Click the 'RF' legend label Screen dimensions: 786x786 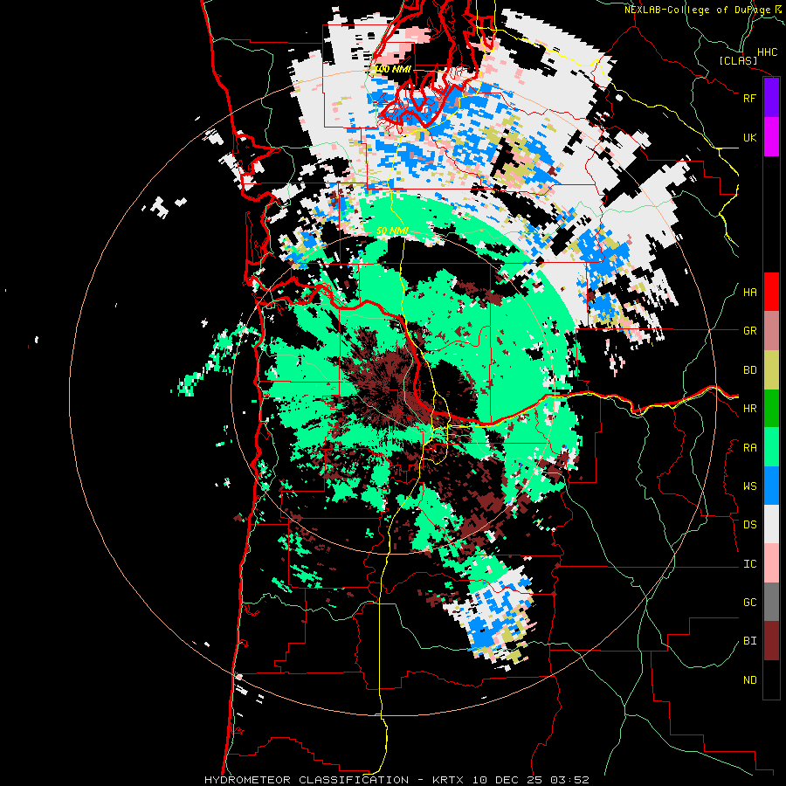click(750, 98)
